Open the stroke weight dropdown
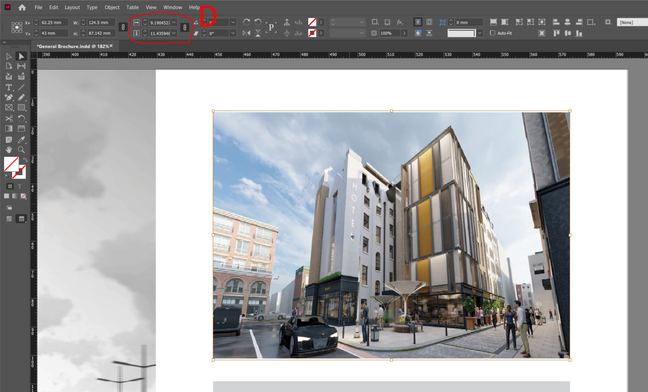The height and width of the screenshot is (392, 648). click(362, 22)
